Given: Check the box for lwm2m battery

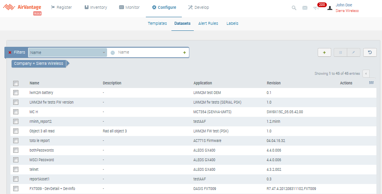Looking at the screenshot, I should point(16,93).
